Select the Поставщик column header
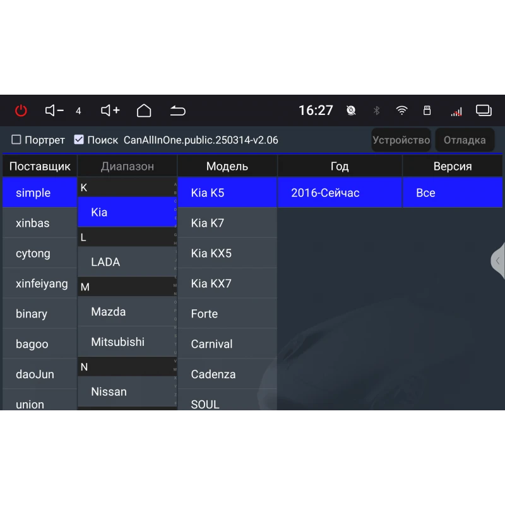The width and height of the screenshot is (505, 505). click(40, 167)
